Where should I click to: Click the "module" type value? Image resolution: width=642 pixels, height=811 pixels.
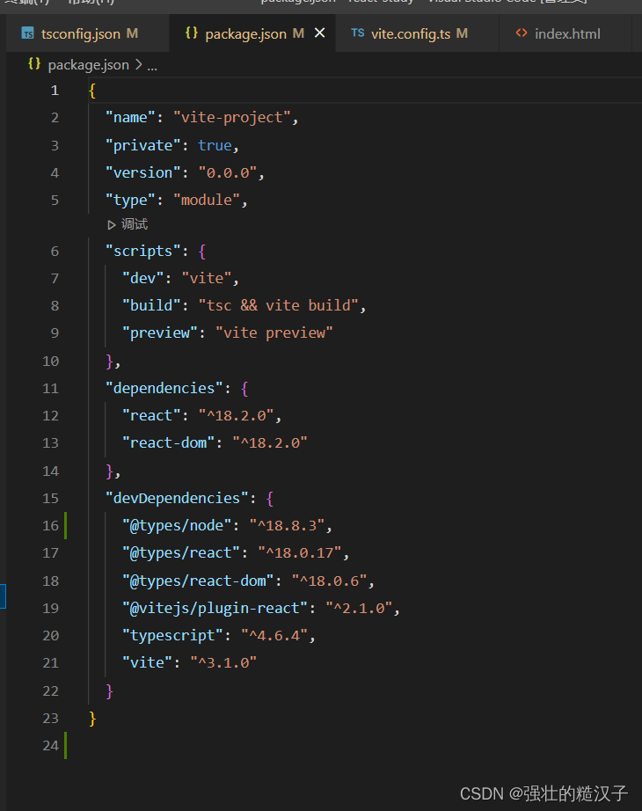point(207,201)
